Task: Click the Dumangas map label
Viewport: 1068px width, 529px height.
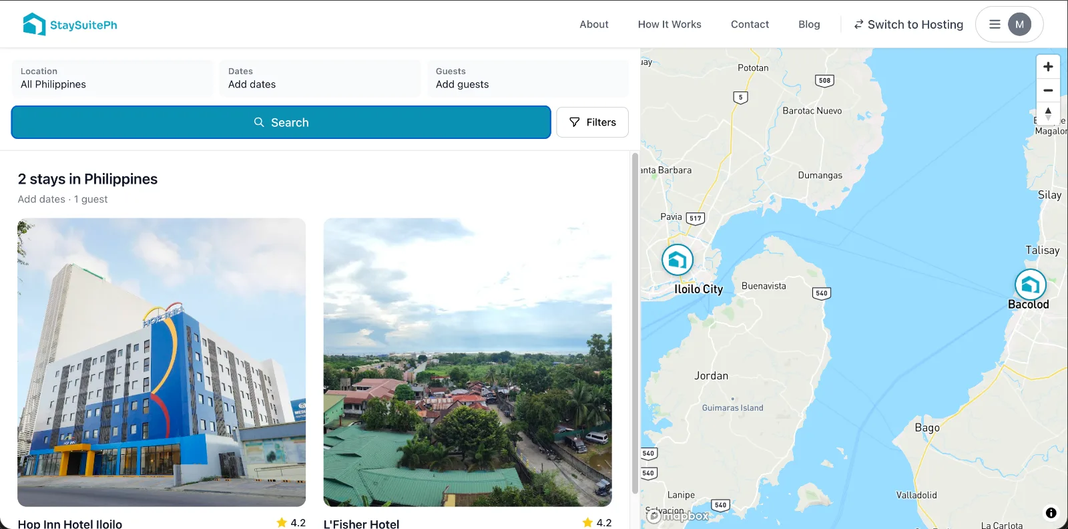Action: click(x=820, y=175)
